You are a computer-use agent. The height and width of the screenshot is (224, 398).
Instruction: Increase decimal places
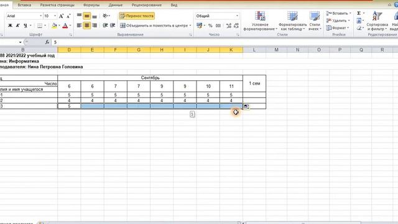[229, 26]
